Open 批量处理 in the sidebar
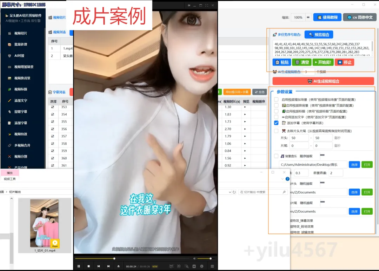The image size is (379, 271). click(x=21, y=45)
